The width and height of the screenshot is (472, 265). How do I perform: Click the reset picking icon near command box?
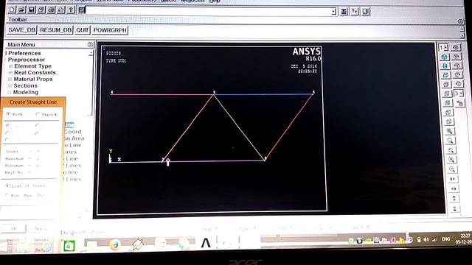point(355,12)
